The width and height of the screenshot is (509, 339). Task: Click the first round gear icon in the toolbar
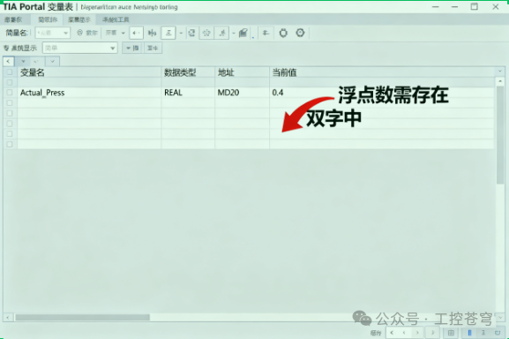tap(283, 33)
